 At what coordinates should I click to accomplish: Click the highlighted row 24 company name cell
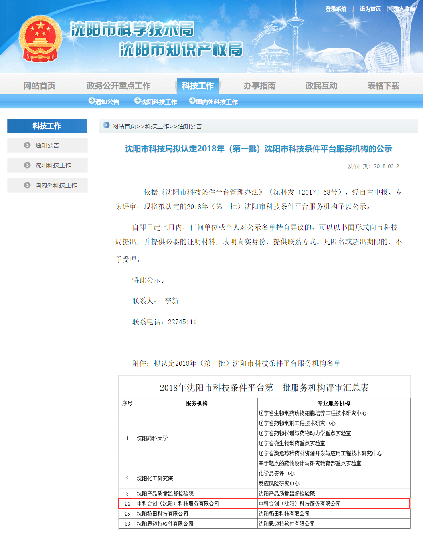[x=178, y=504]
